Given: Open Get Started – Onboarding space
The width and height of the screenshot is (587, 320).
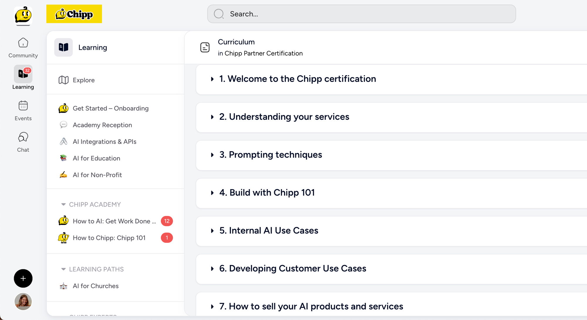Looking at the screenshot, I should point(110,108).
